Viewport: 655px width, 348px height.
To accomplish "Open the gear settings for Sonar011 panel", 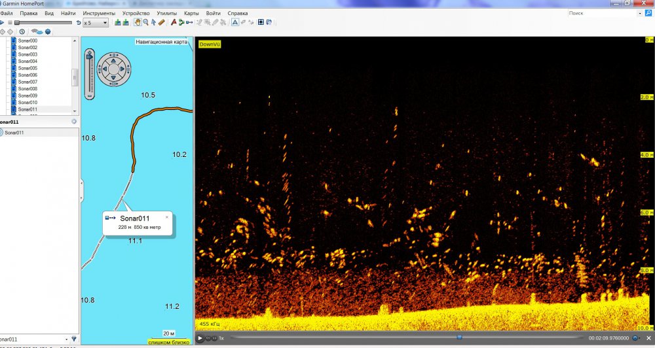I will [73, 122].
